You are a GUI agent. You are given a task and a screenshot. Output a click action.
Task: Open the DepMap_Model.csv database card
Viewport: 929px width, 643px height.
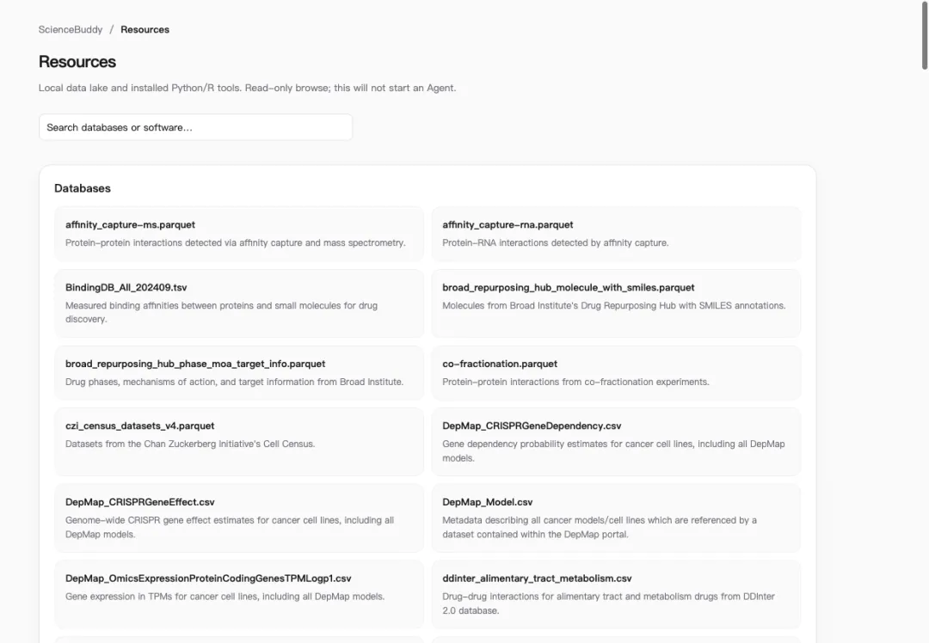pos(616,518)
